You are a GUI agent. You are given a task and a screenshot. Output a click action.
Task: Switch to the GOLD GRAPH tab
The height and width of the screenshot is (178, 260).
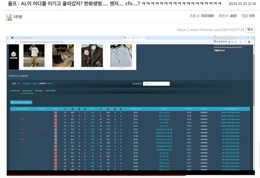50,91
